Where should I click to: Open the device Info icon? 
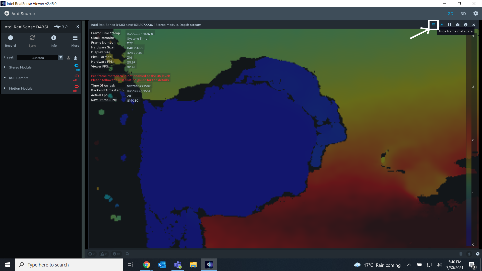pyautogui.click(x=54, y=38)
